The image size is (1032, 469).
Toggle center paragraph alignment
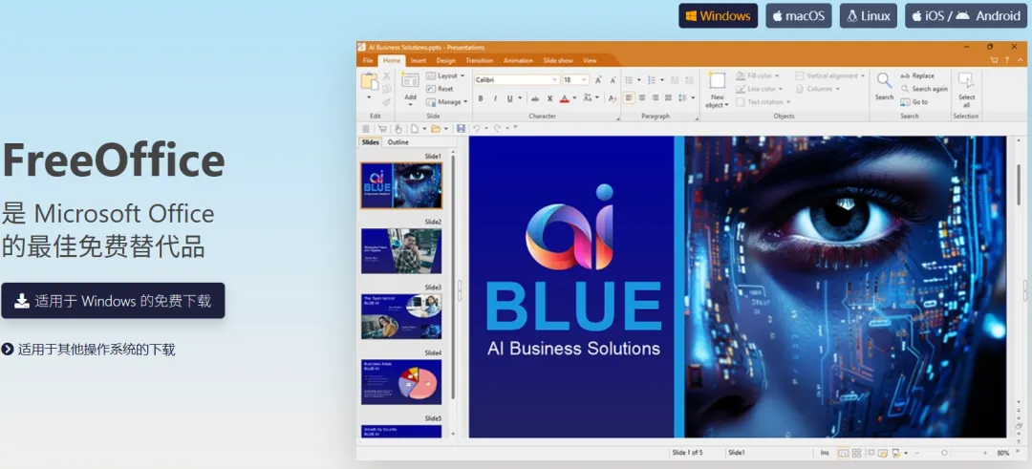[x=642, y=97]
